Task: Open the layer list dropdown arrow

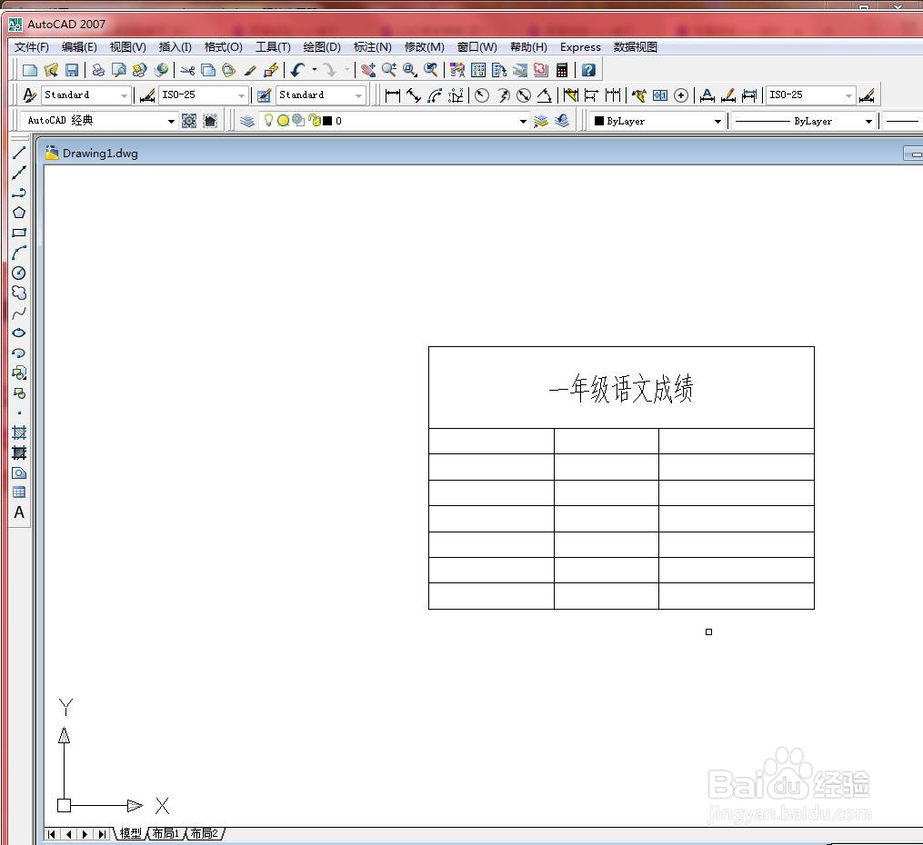Action: tap(523, 121)
